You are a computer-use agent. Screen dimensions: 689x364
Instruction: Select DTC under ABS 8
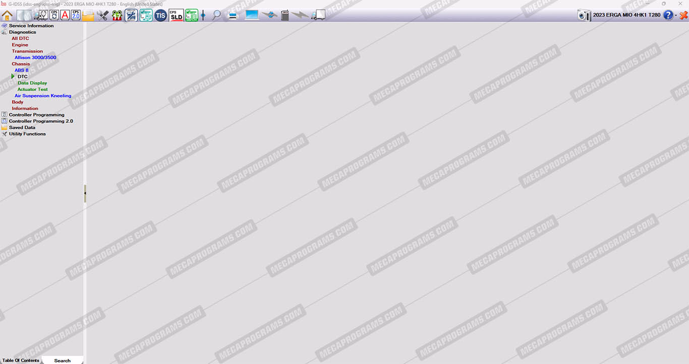(23, 77)
